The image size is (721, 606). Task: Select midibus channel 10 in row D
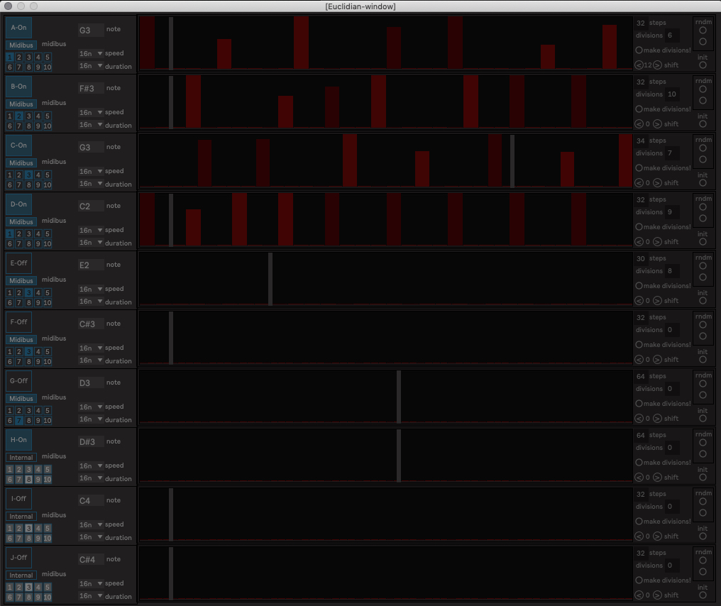pyautogui.click(x=47, y=243)
